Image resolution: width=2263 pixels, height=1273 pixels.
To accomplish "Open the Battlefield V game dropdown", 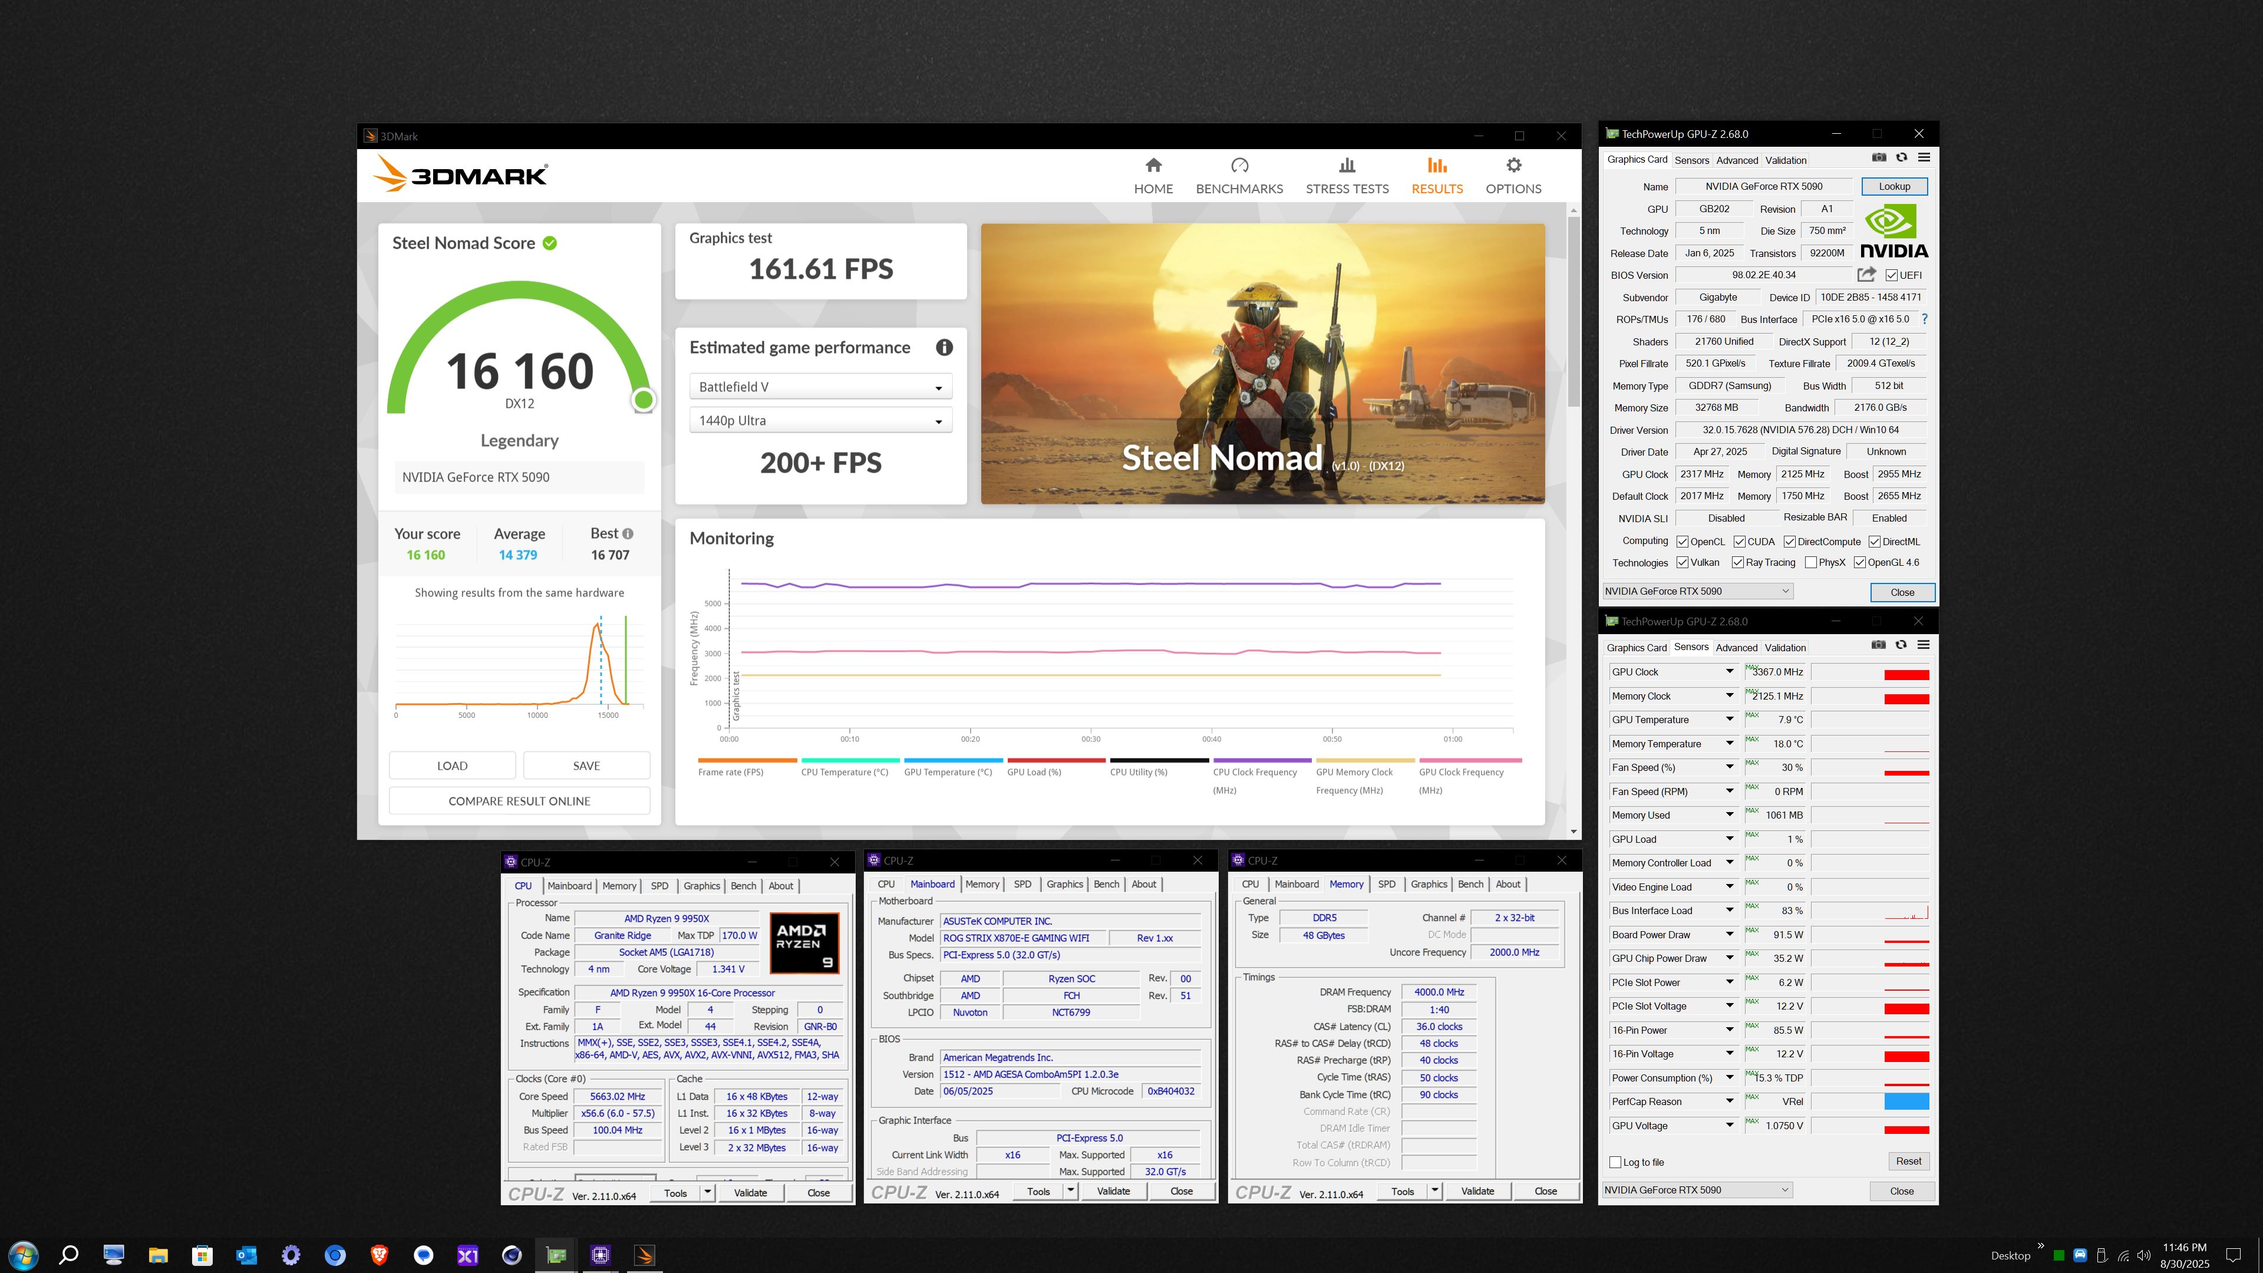I will pyautogui.click(x=820, y=387).
